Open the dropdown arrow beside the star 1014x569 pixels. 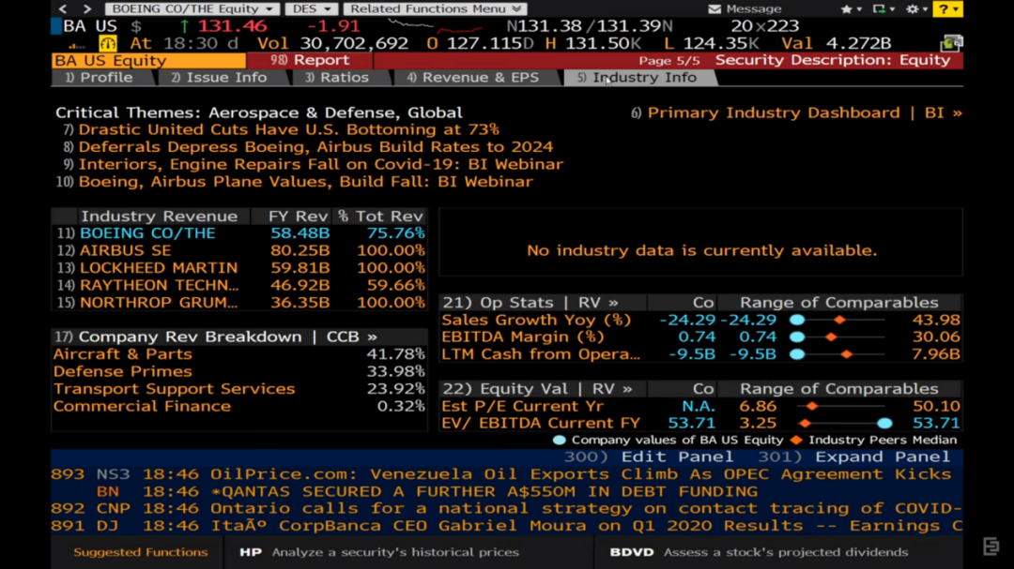(859, 9)
